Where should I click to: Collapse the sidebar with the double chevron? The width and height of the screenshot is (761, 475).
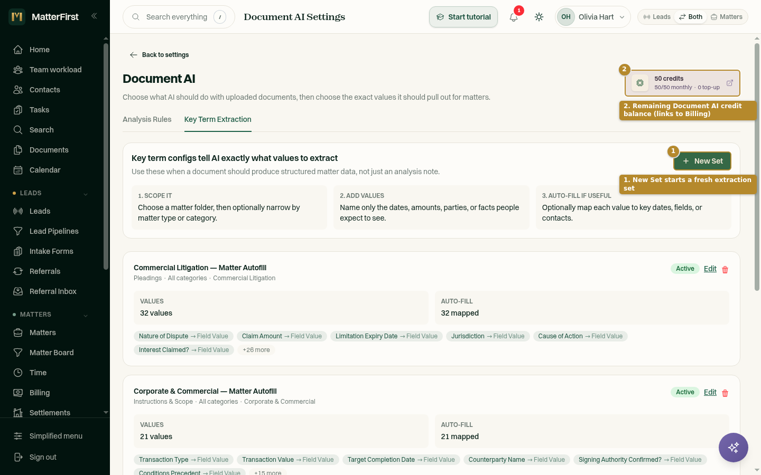(94, 16)
